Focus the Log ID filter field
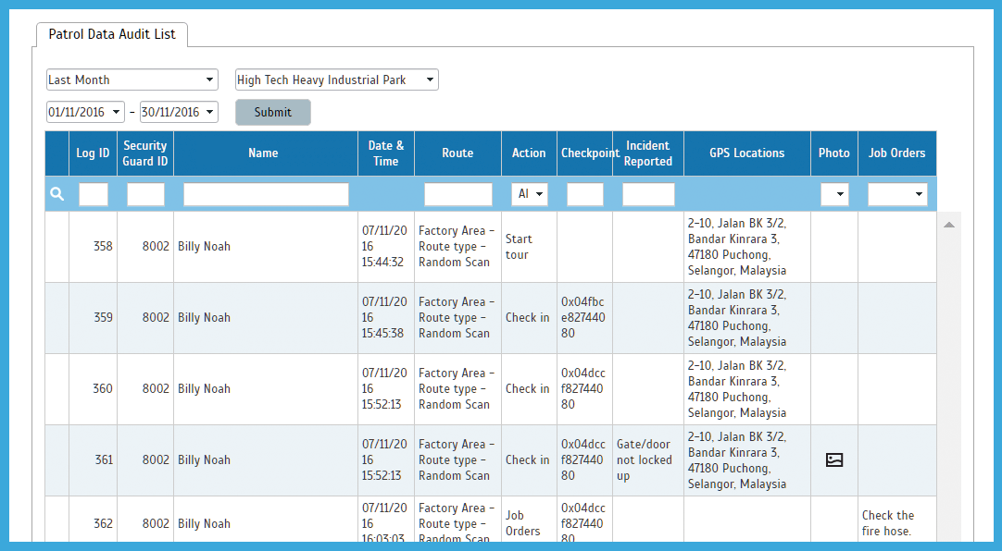Image resolution: width=1002 pixels, height=551 pixels. 94,194
